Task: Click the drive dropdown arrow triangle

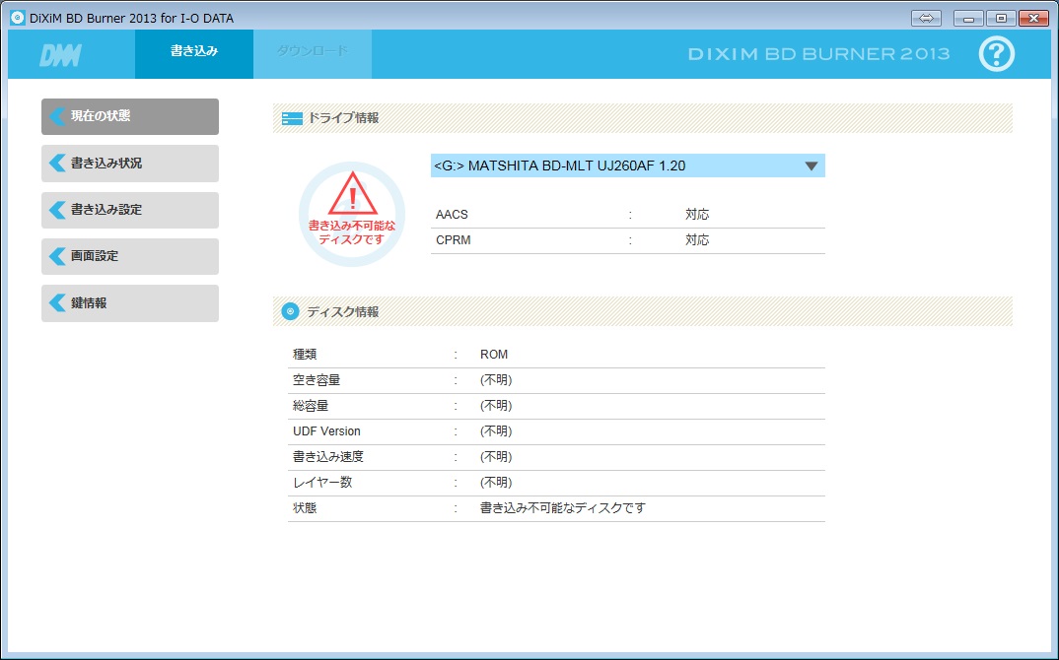Action: pyautogui.click(x=812, y=166)
